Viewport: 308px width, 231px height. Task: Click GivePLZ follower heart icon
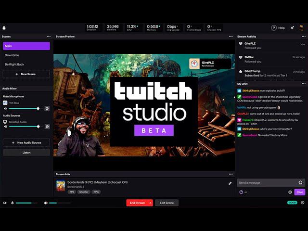coord(241,43)
